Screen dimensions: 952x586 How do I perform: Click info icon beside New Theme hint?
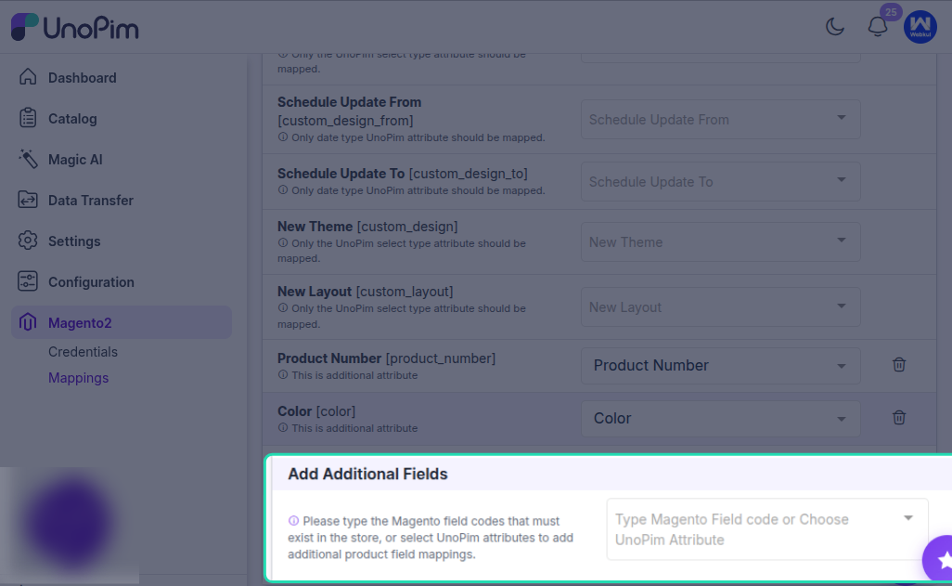click(283, 243)
